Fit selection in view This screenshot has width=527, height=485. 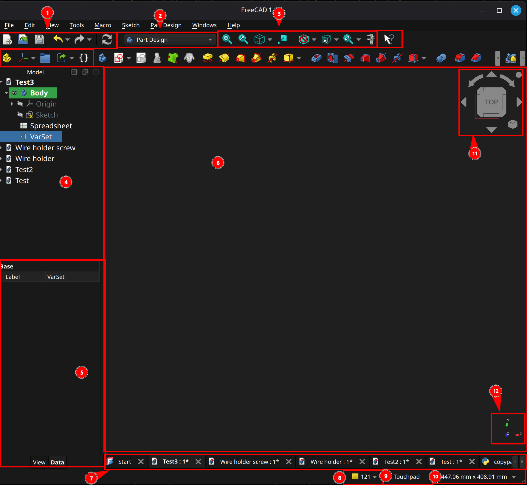[x=243, y=39]
